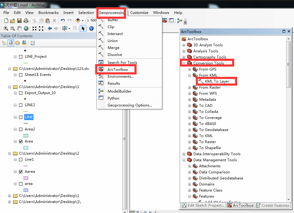The height and width of the screenshot is (213, 294).
Task: Check the Sheet1$ Events layer checkbox
Action: 21,75
